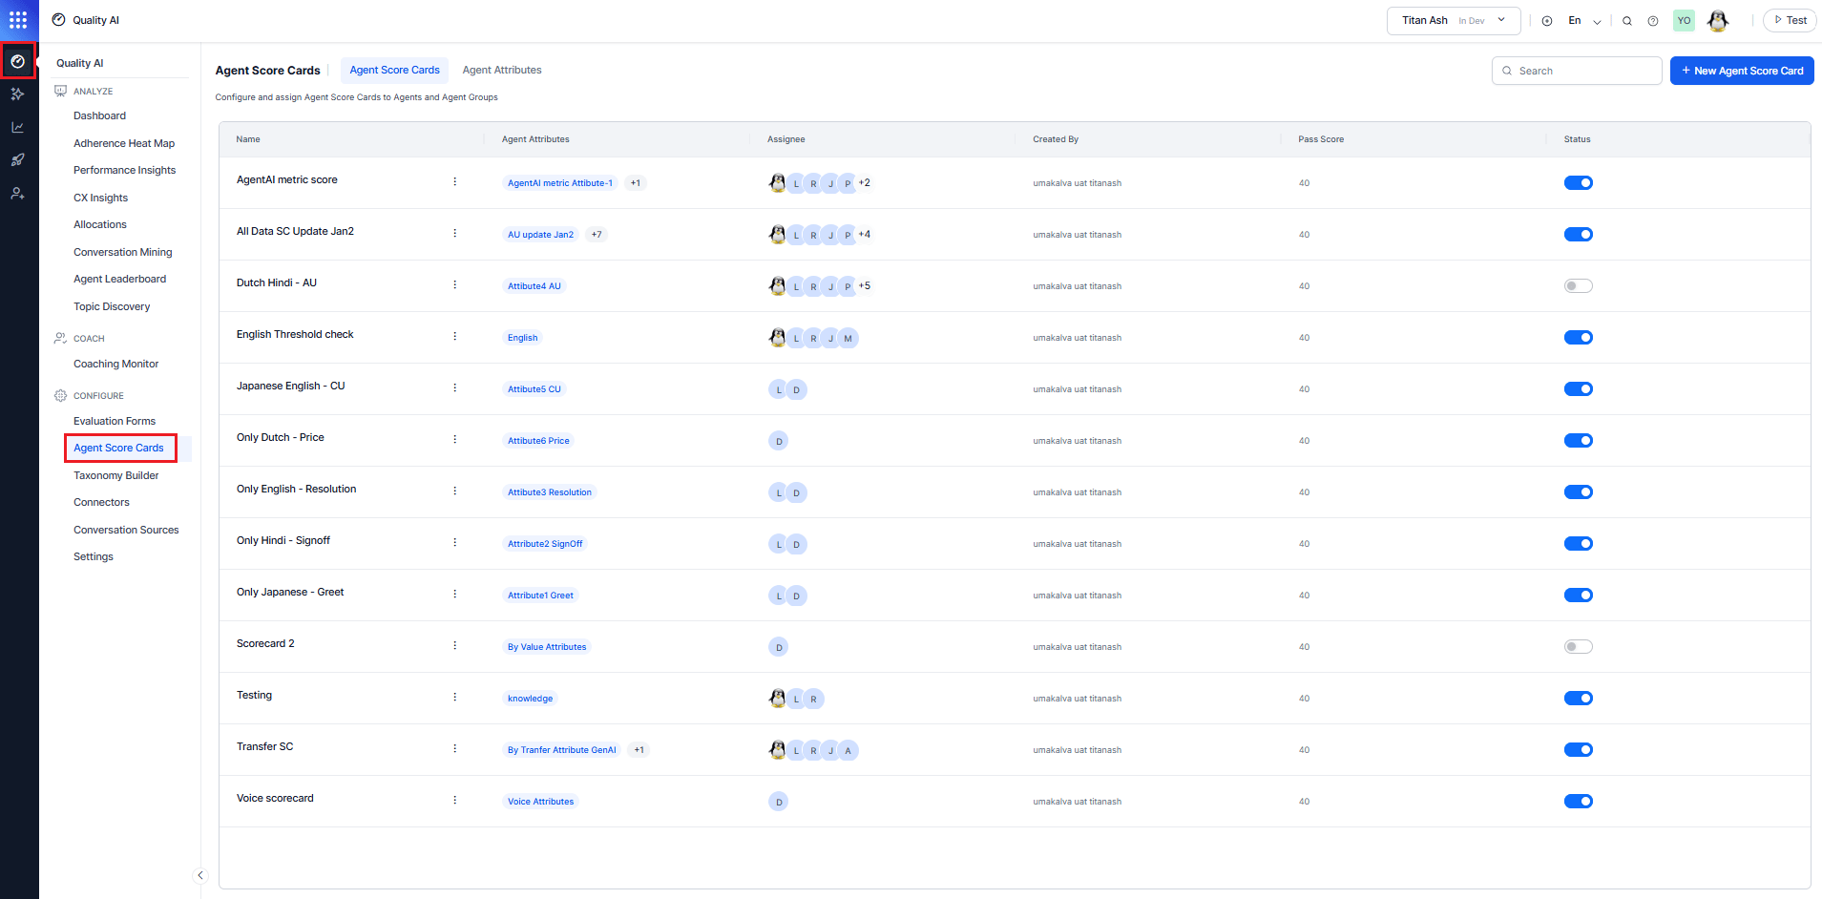Open row menu for Voice scorecard
The height and width of the screenshot is (899, 1822).
coord(454,800)
